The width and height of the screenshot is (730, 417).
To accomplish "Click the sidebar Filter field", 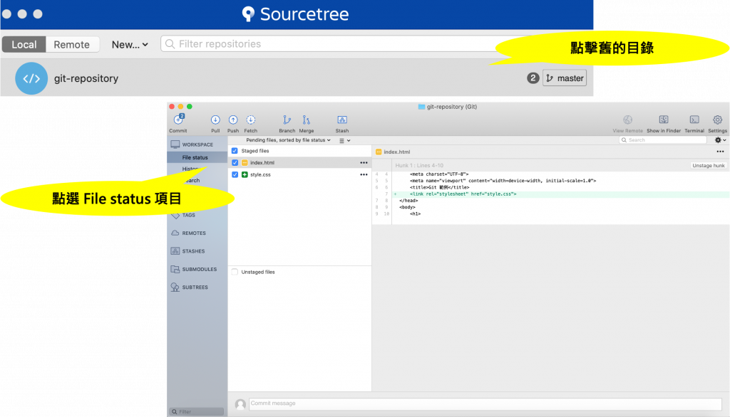I will (197, 412).
